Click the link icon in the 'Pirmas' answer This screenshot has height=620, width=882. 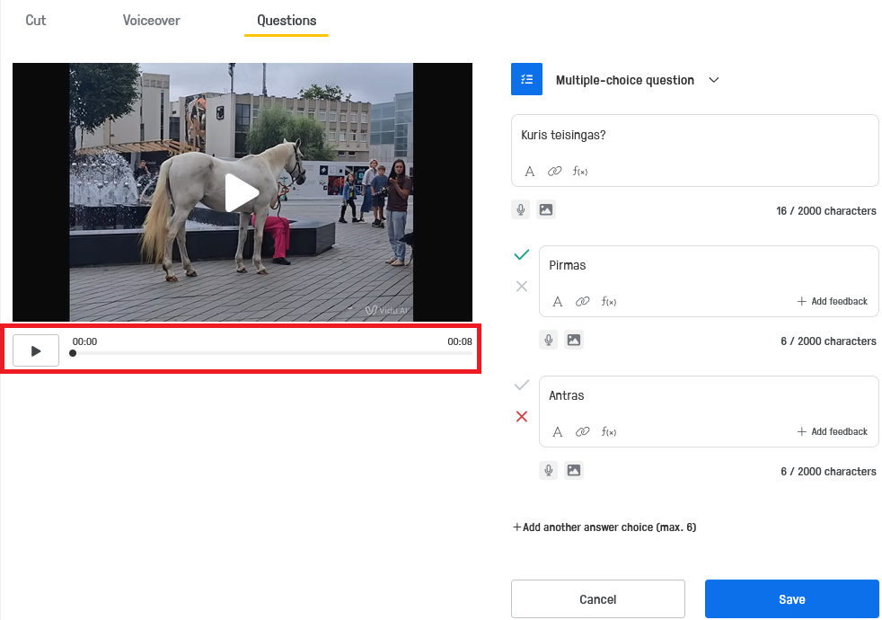tap(582, 302)
